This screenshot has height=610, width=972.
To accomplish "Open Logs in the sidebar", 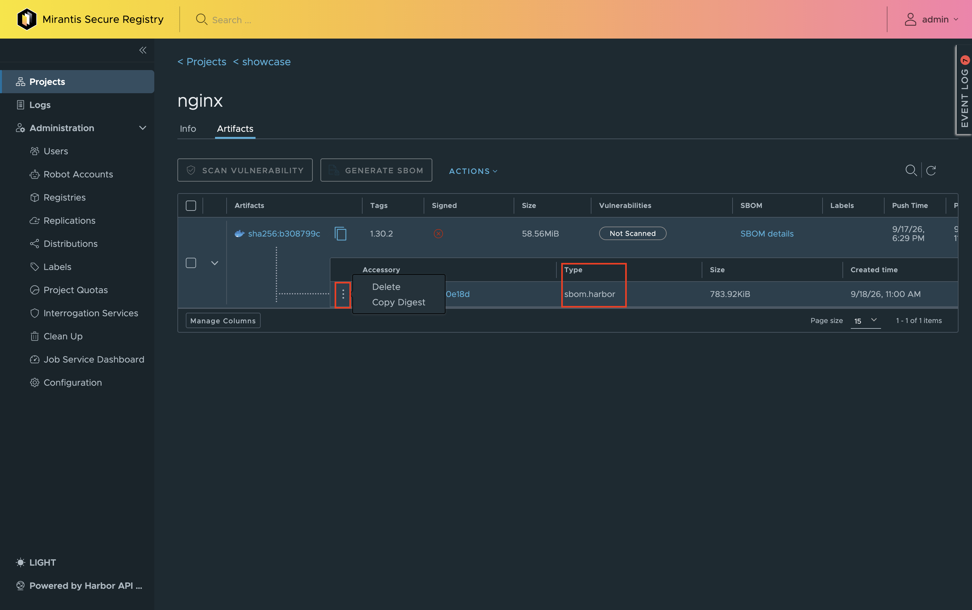I will point(40,104).
